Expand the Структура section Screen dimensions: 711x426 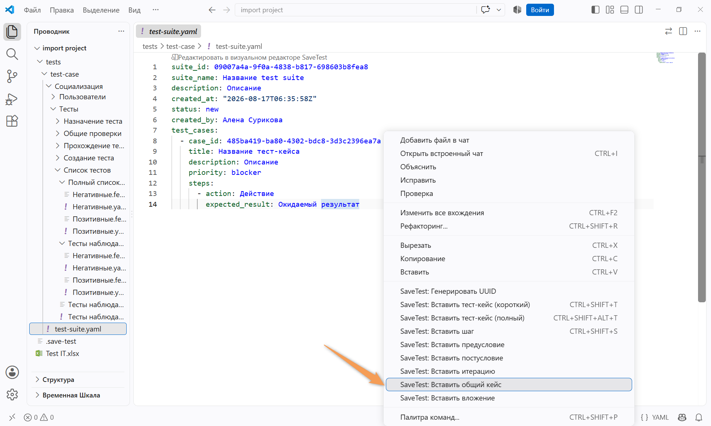37,380
